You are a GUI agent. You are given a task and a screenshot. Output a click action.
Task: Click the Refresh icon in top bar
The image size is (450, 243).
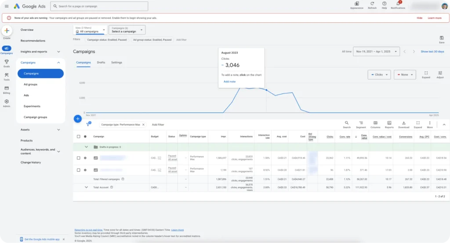[372, 4]
